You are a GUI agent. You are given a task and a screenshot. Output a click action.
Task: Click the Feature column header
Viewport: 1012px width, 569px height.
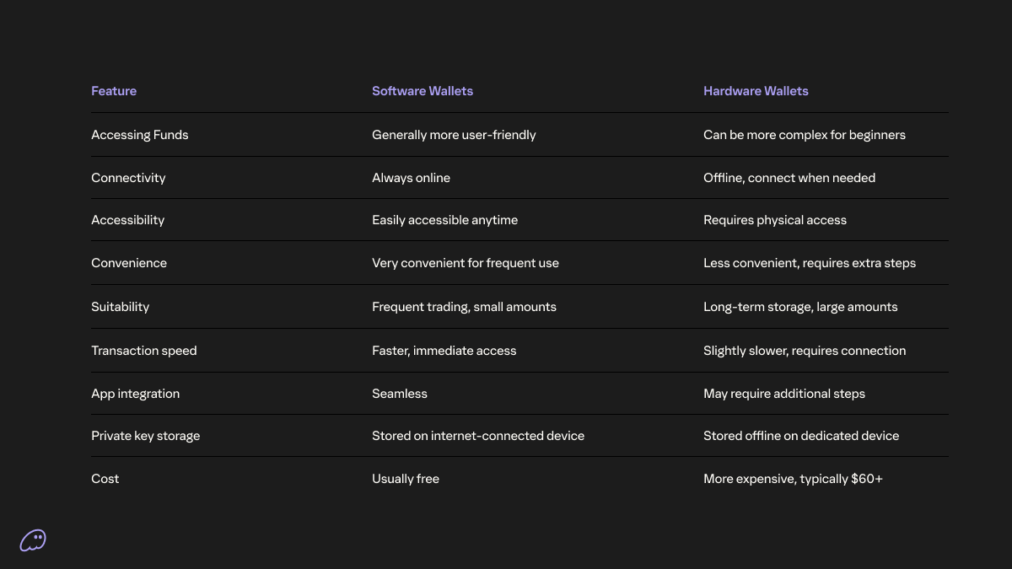(114, 91)
